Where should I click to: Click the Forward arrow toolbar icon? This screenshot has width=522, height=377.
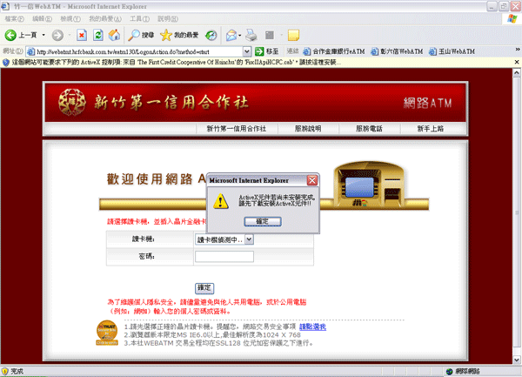click(x=57, y=35)
